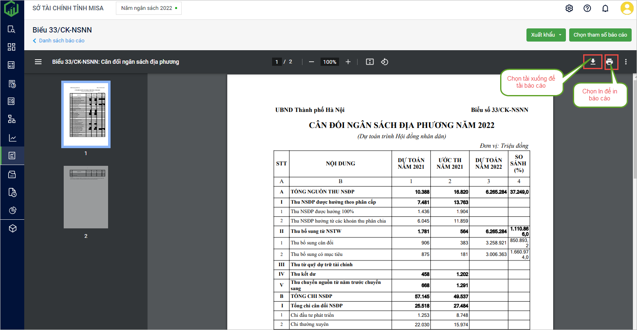Click Chọn tham số báo cáo button
The image size is (637, 330).
[600, 35]
